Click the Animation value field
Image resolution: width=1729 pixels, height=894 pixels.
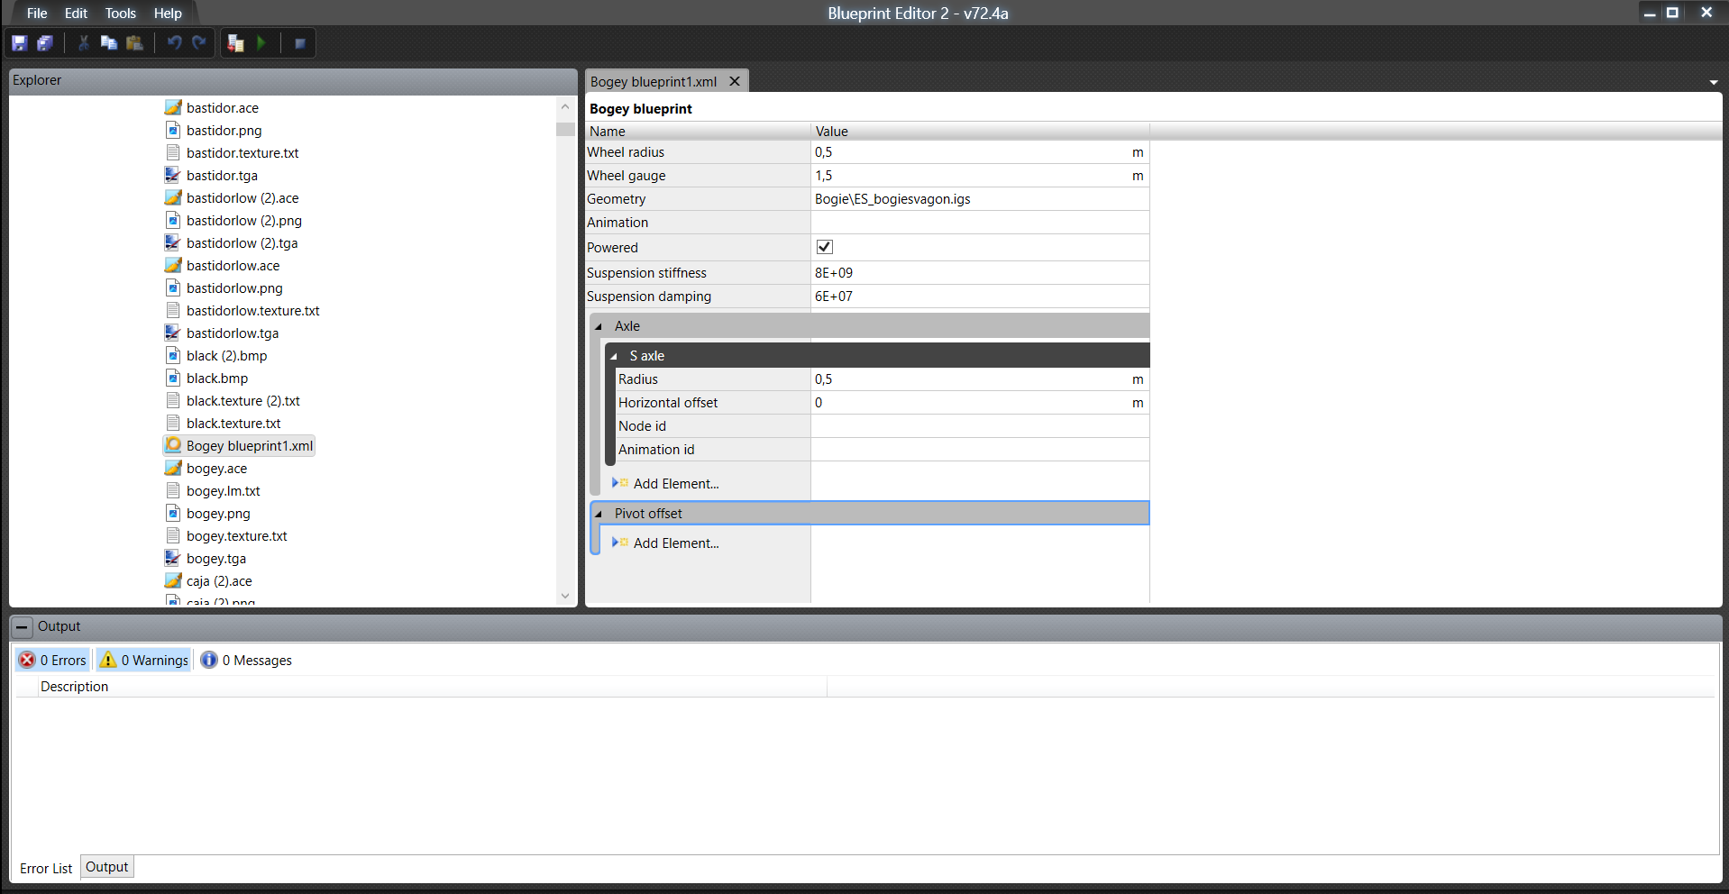[x=981, y=223]
